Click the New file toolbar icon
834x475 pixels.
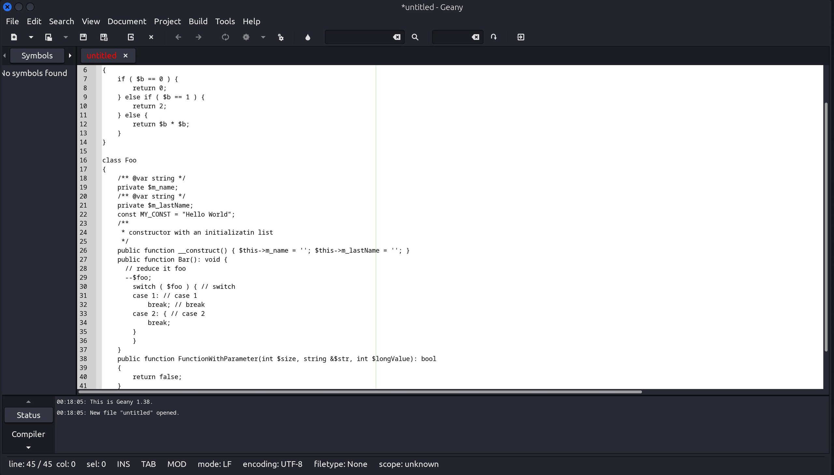click(x=14, y=37)
